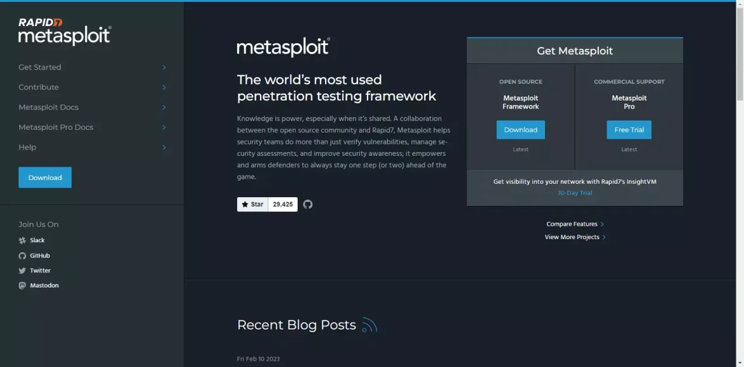
Task: Download Metasploit Framework open source
Action: (521, 130)
